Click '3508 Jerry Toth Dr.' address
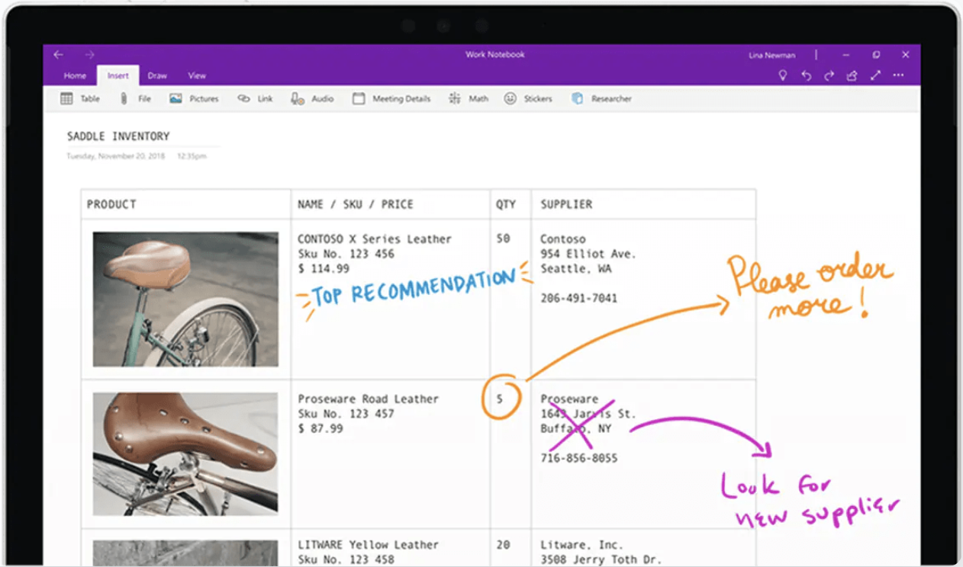 tap(600, 559)
